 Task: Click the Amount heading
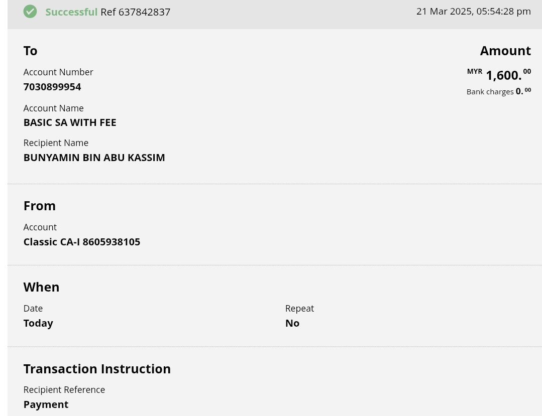pos(505,51)
